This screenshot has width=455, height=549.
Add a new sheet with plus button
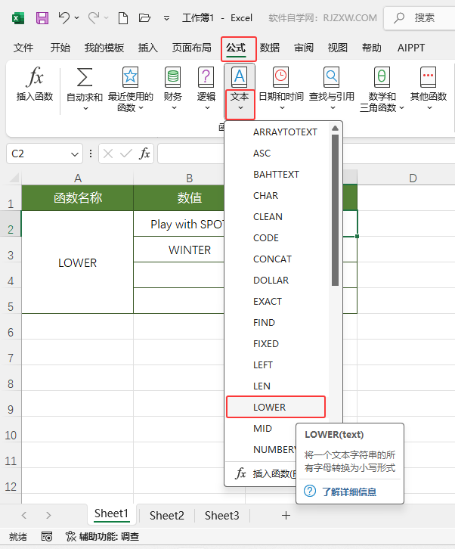click(286, 516)
